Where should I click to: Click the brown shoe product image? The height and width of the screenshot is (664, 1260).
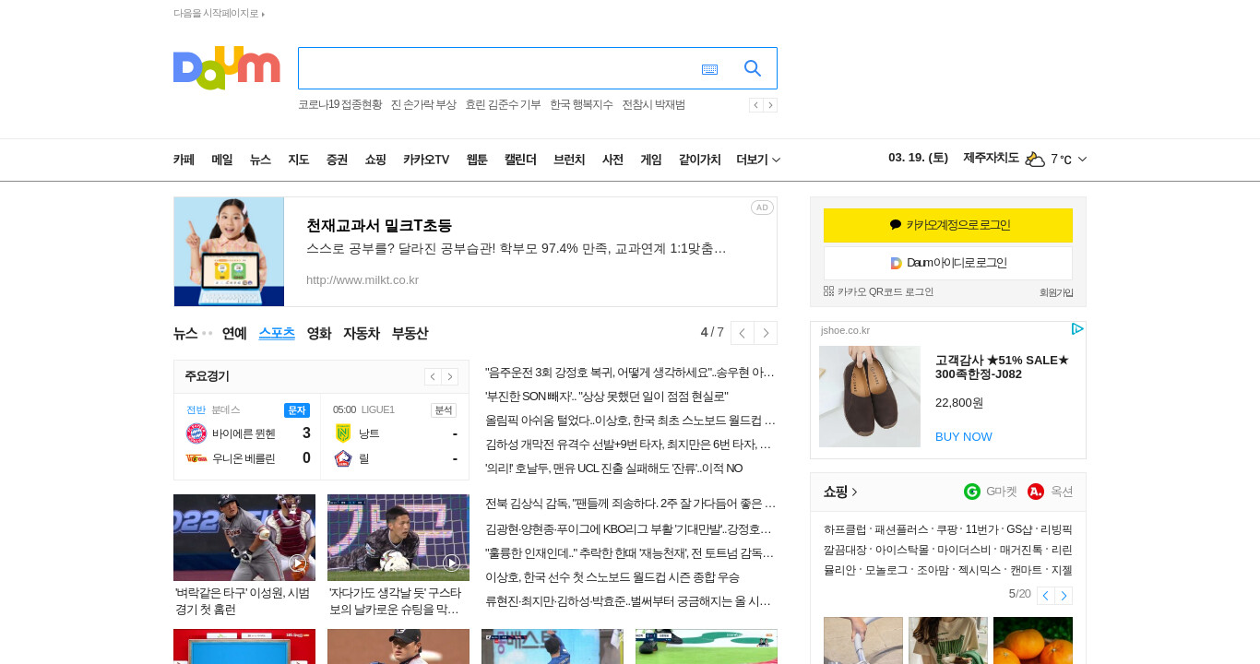click(x=870, y=397)
